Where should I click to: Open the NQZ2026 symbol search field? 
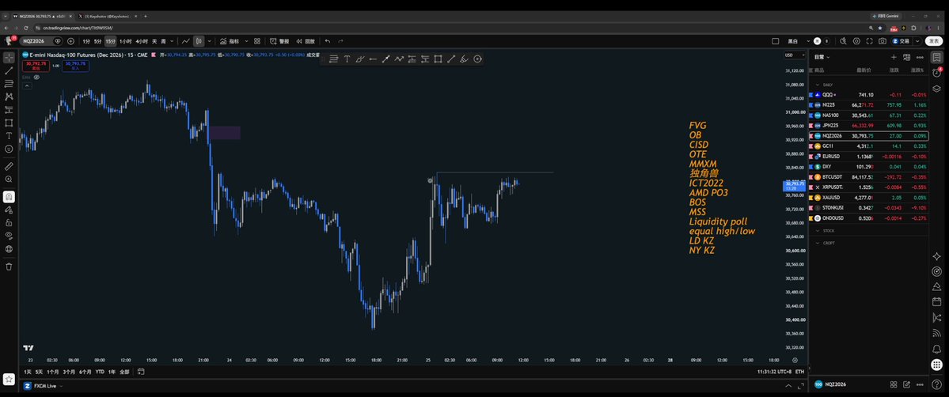click(40, 41)
